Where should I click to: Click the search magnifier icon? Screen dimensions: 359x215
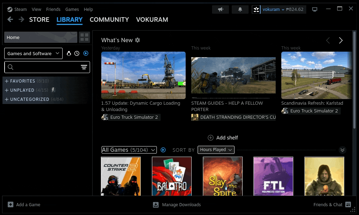tap(11, 67)
